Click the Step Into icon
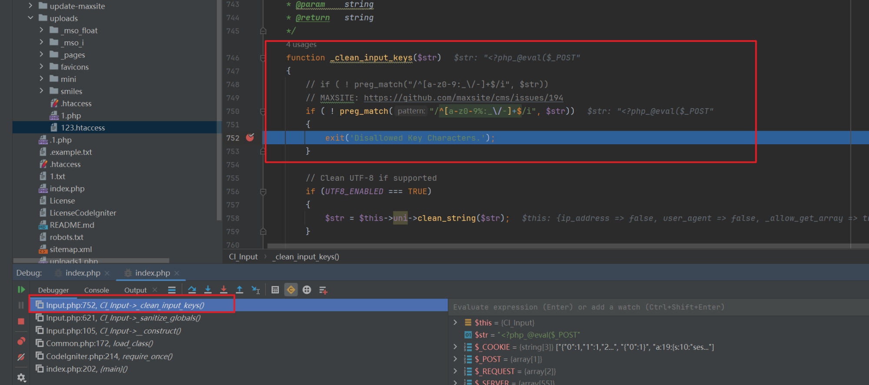This screenshot has width=869, height=385. pos(208,290)
